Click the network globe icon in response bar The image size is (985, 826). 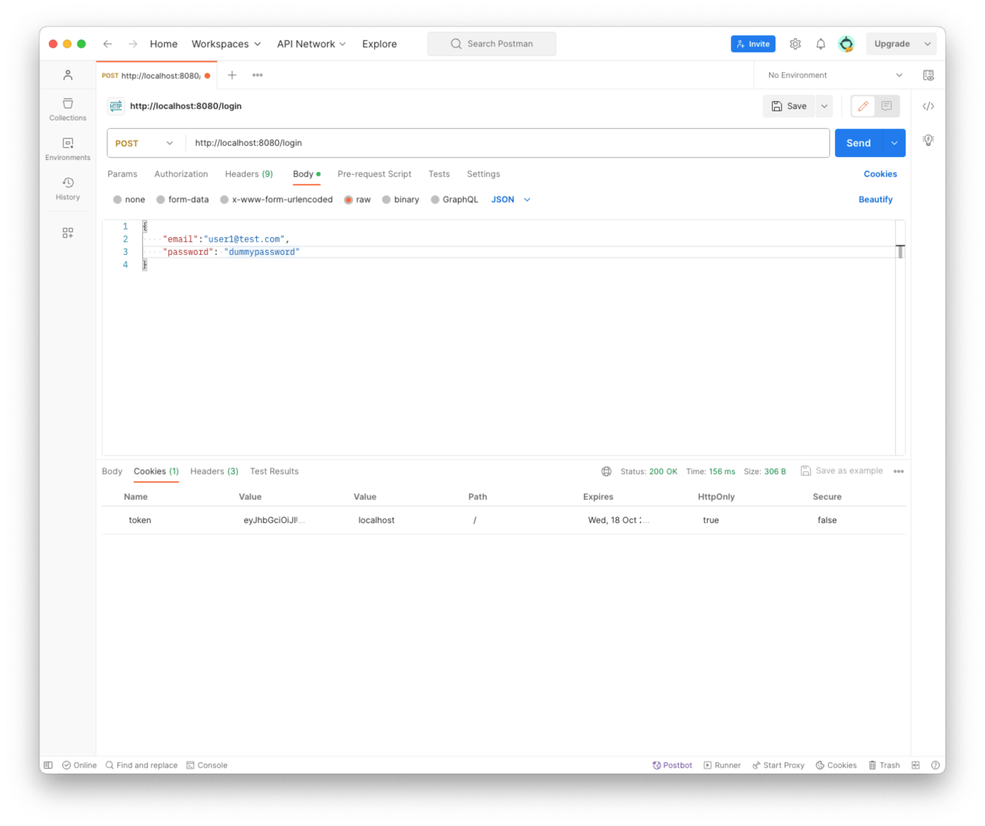pyautogui.click(x=606, y=471)
